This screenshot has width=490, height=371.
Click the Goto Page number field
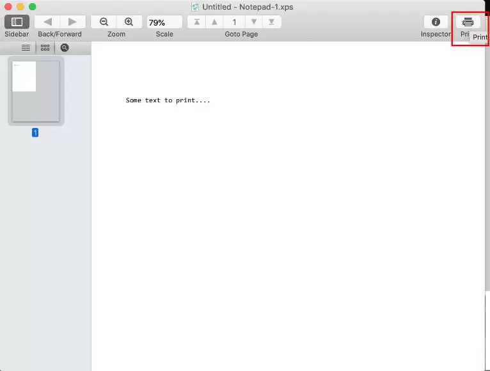(x=234, y=22)
